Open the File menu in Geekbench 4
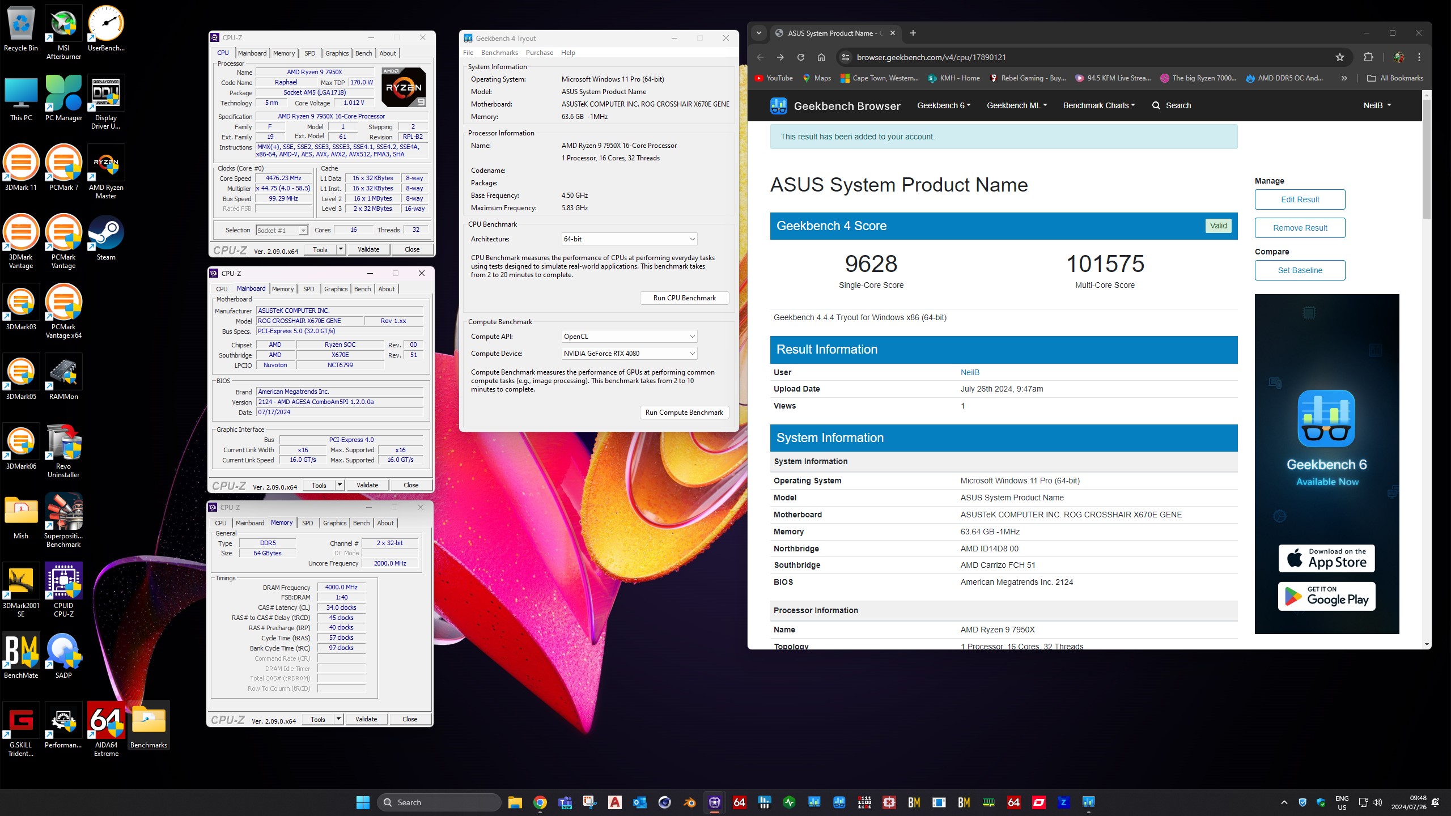The height and width of the screenshot is (816, 1451). click(x=468, y=53)
